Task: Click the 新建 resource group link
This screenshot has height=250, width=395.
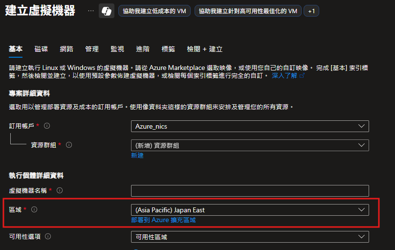Action: tap(137, 156)
